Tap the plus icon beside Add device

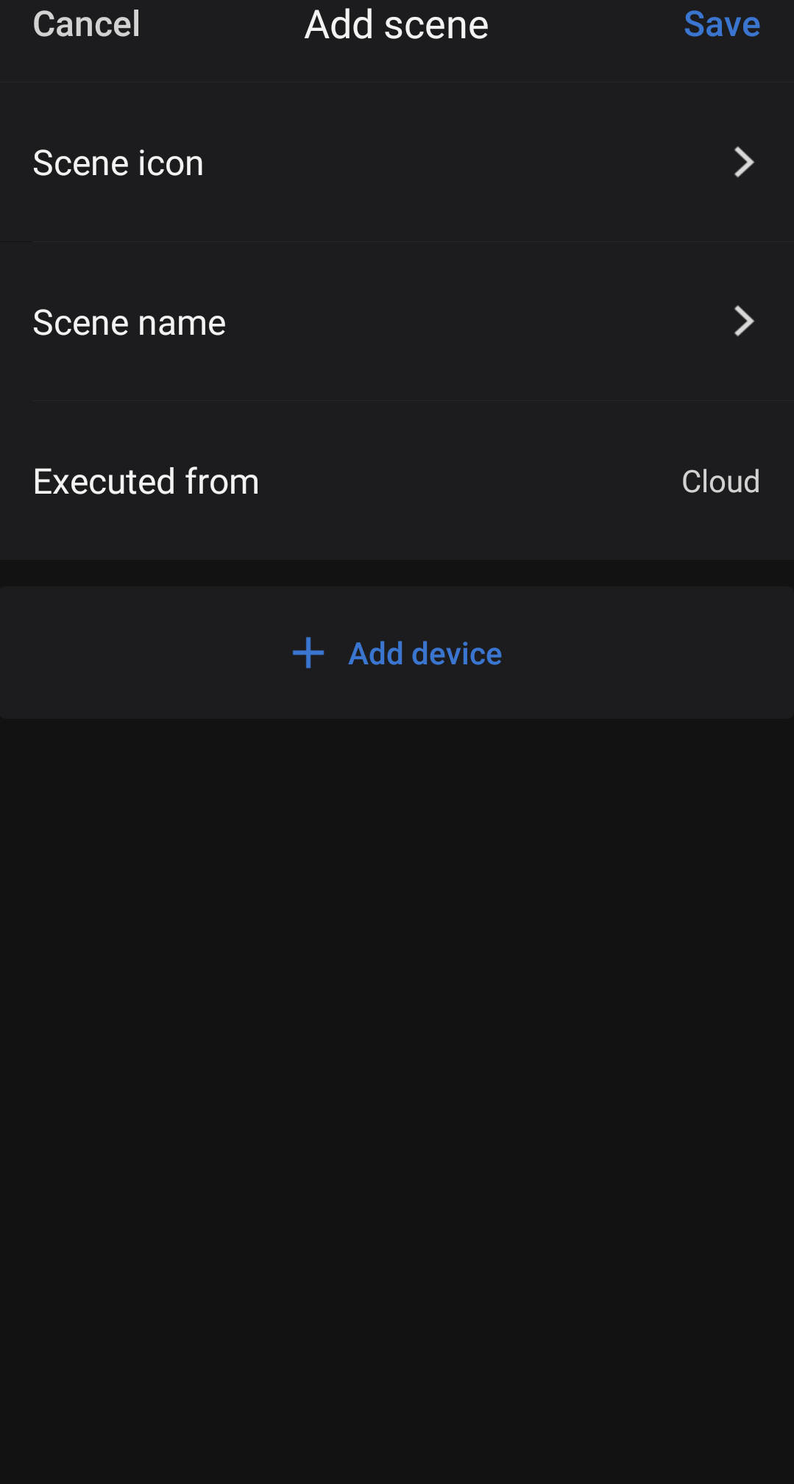[308, 653]
